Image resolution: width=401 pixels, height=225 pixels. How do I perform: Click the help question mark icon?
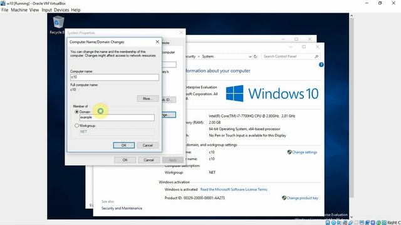pos(321,65)
